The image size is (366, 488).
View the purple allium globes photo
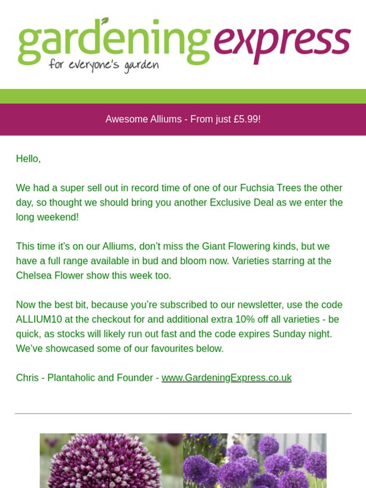coord(254,461)
